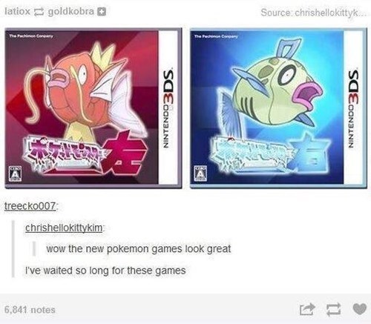Click the CERO A rating on blue cover

coord(200,174)
